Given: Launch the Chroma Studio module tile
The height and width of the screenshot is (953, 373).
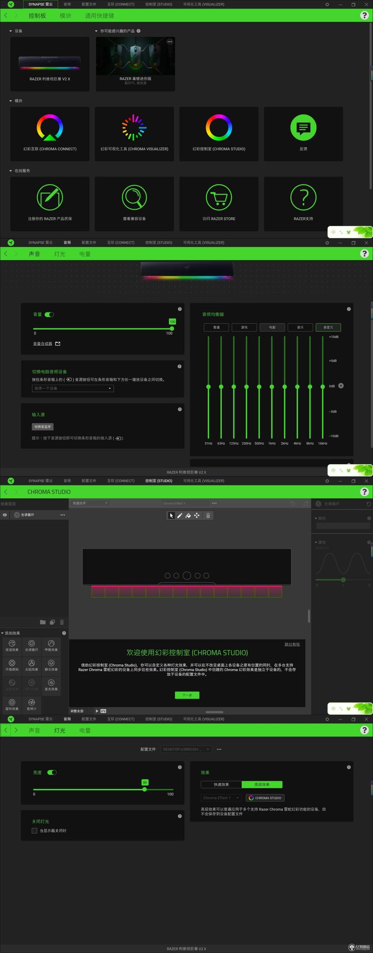Looking at the screenshot, I should pyautogui.click(x=219, y=134).
